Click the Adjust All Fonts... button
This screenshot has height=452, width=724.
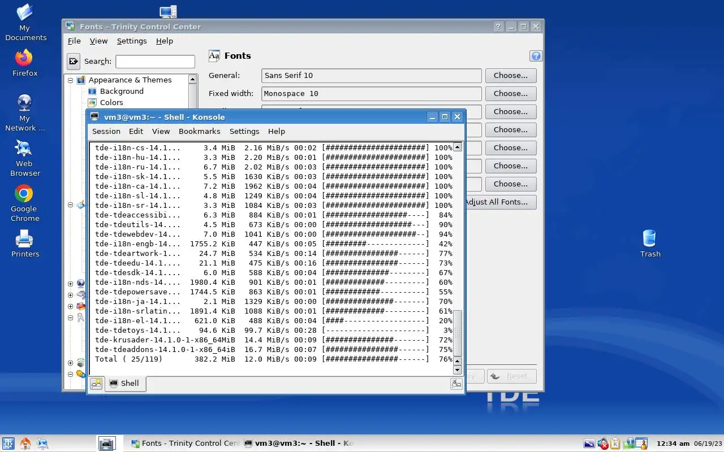point(500,202)
